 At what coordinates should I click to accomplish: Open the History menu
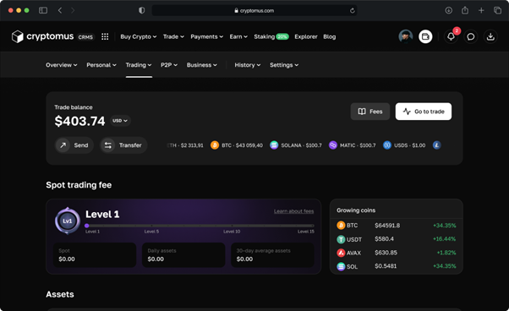(248, 65)
